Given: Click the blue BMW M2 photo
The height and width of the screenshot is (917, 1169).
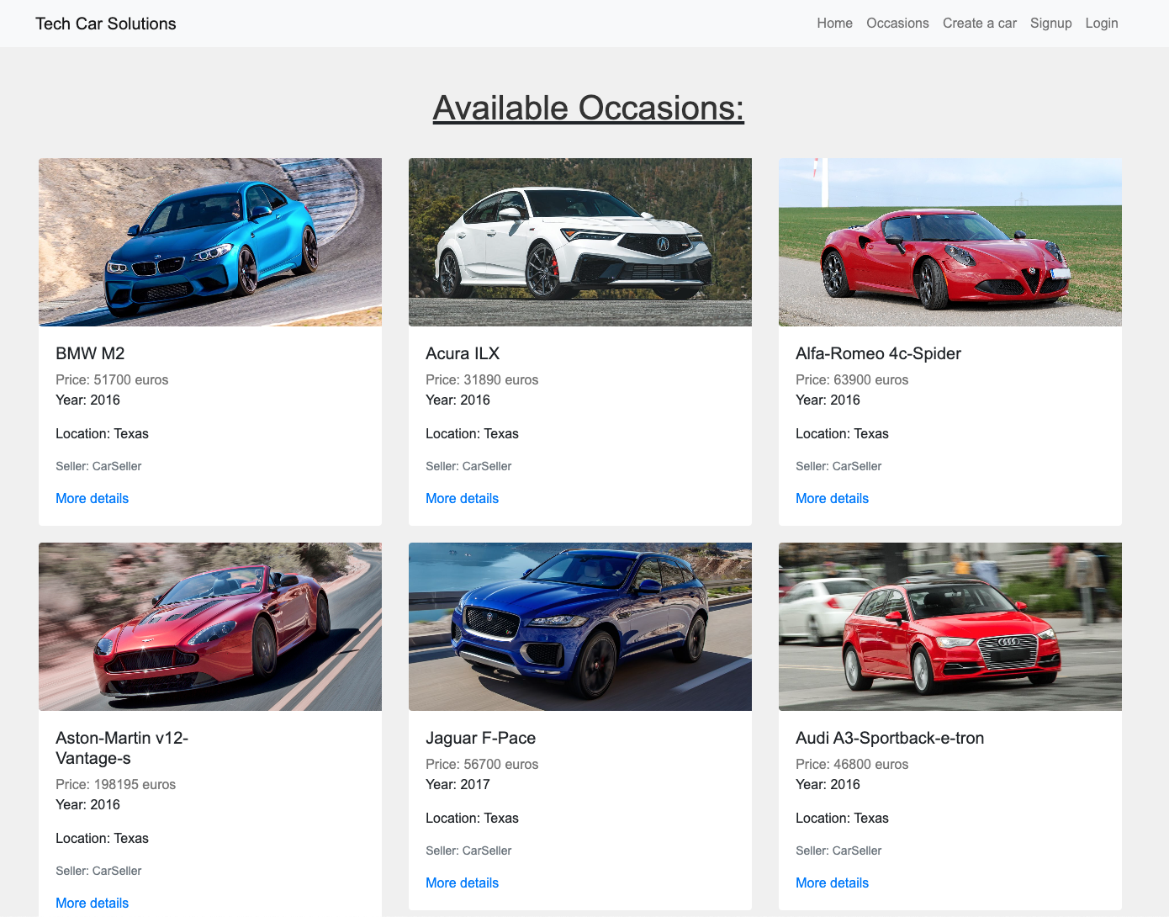Looking at the screenshot, I should 209,241.
